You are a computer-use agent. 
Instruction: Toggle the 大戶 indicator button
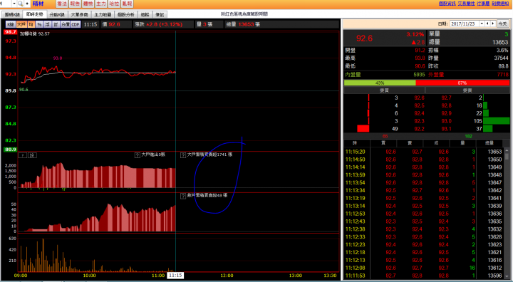pos(21,24)
